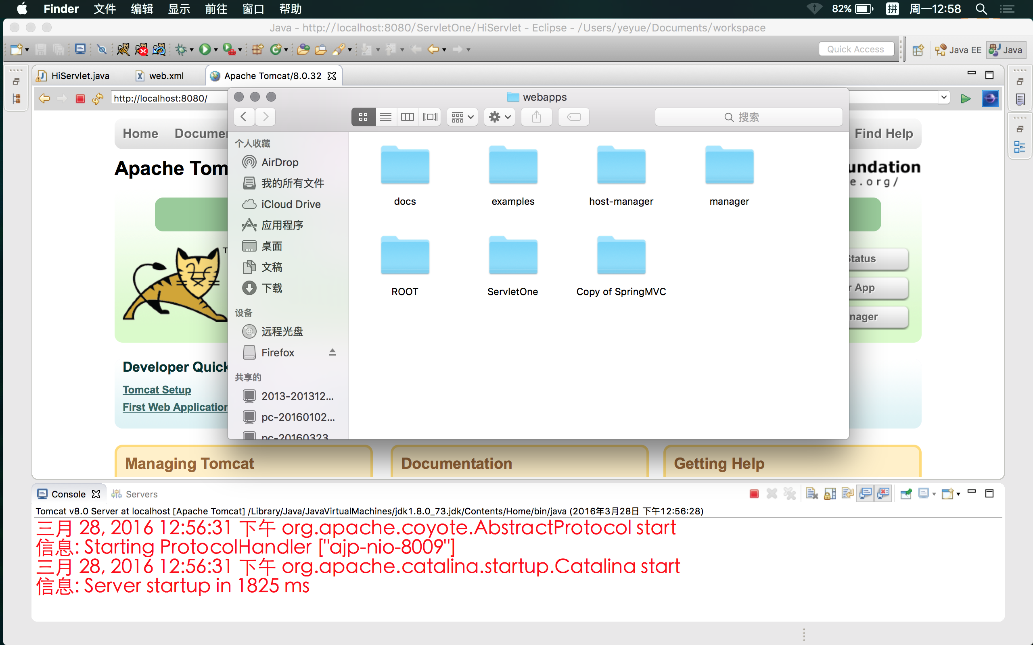Click the Open Console monitor icon in main toolbar
This screenshot has height=645, width=1033.
pos(80,50)
